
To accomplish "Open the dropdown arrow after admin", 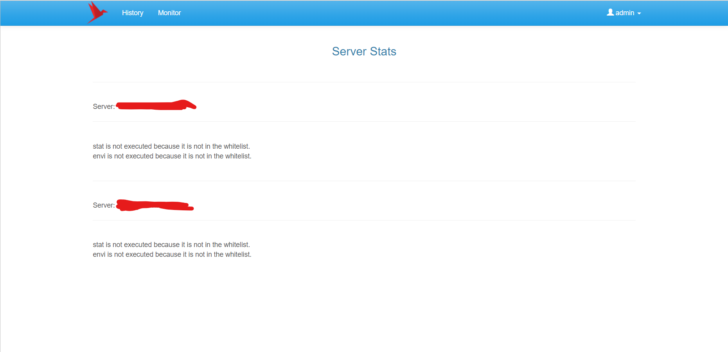I will 639,13.
